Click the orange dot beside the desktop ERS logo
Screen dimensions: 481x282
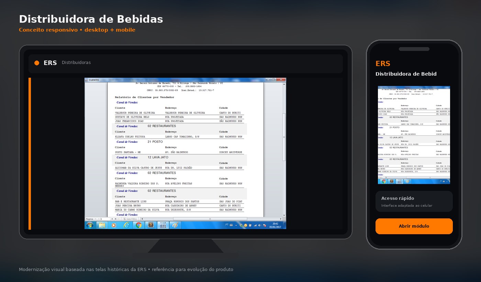click(37, 63)
